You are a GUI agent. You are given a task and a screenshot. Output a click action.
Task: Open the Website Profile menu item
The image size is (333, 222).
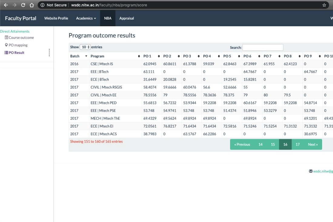[56, 18]
